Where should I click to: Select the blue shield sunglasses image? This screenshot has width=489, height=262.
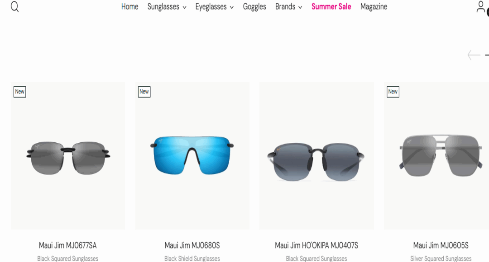(x=192, y=155)
